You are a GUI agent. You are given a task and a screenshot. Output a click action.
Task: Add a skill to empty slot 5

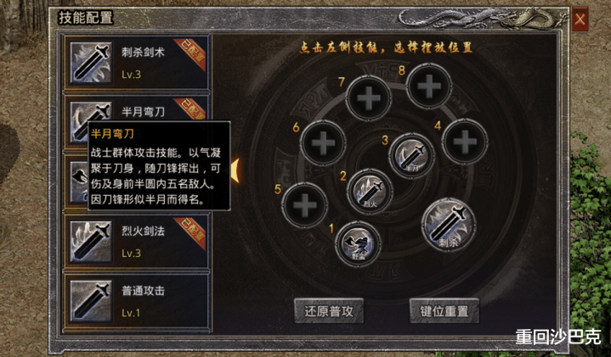click(x=305, y=205)
